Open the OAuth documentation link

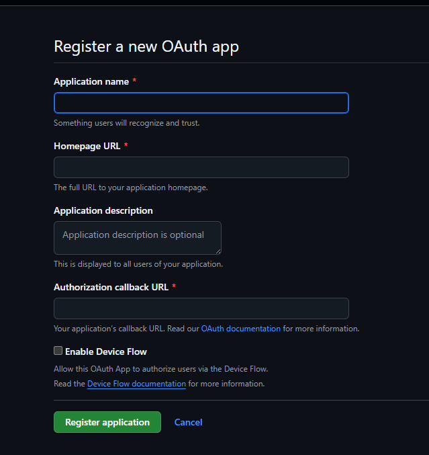click(240, 329)
